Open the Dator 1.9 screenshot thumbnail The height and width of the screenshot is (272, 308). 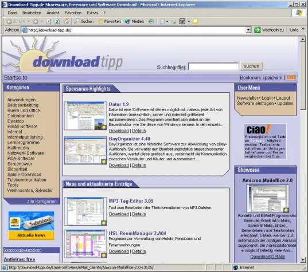[85, 116]
